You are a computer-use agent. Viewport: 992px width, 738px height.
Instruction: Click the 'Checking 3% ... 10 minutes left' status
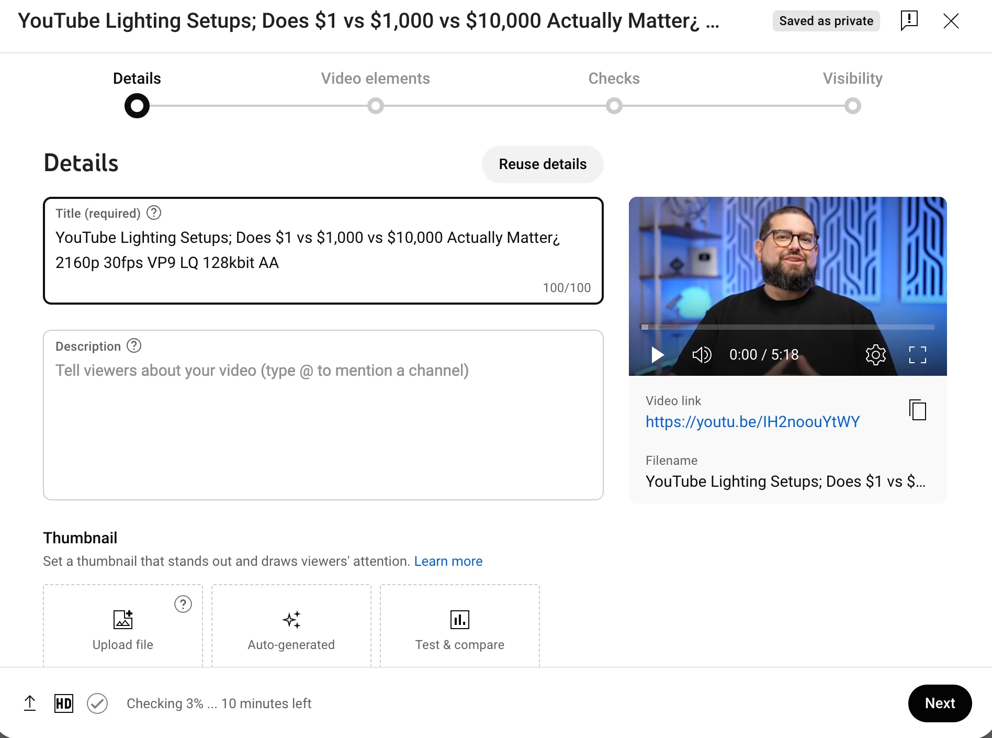[x=219, y=703]
